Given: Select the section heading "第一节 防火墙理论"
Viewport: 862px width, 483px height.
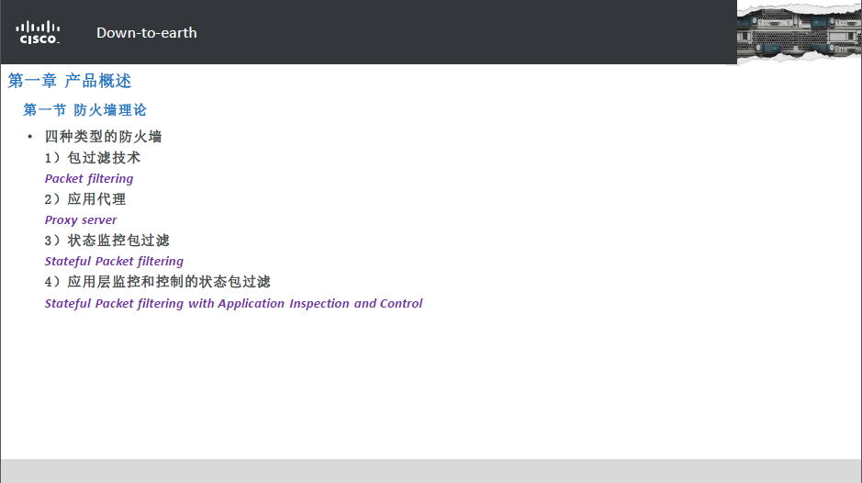Looking at the screenshot, I should point(84,110).
